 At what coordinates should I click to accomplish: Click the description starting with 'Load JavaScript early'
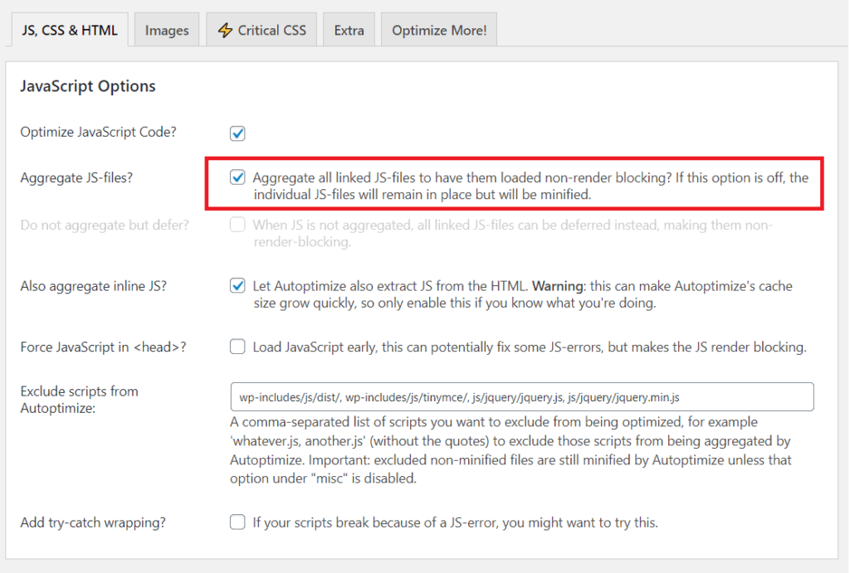[x=530, y=347]
